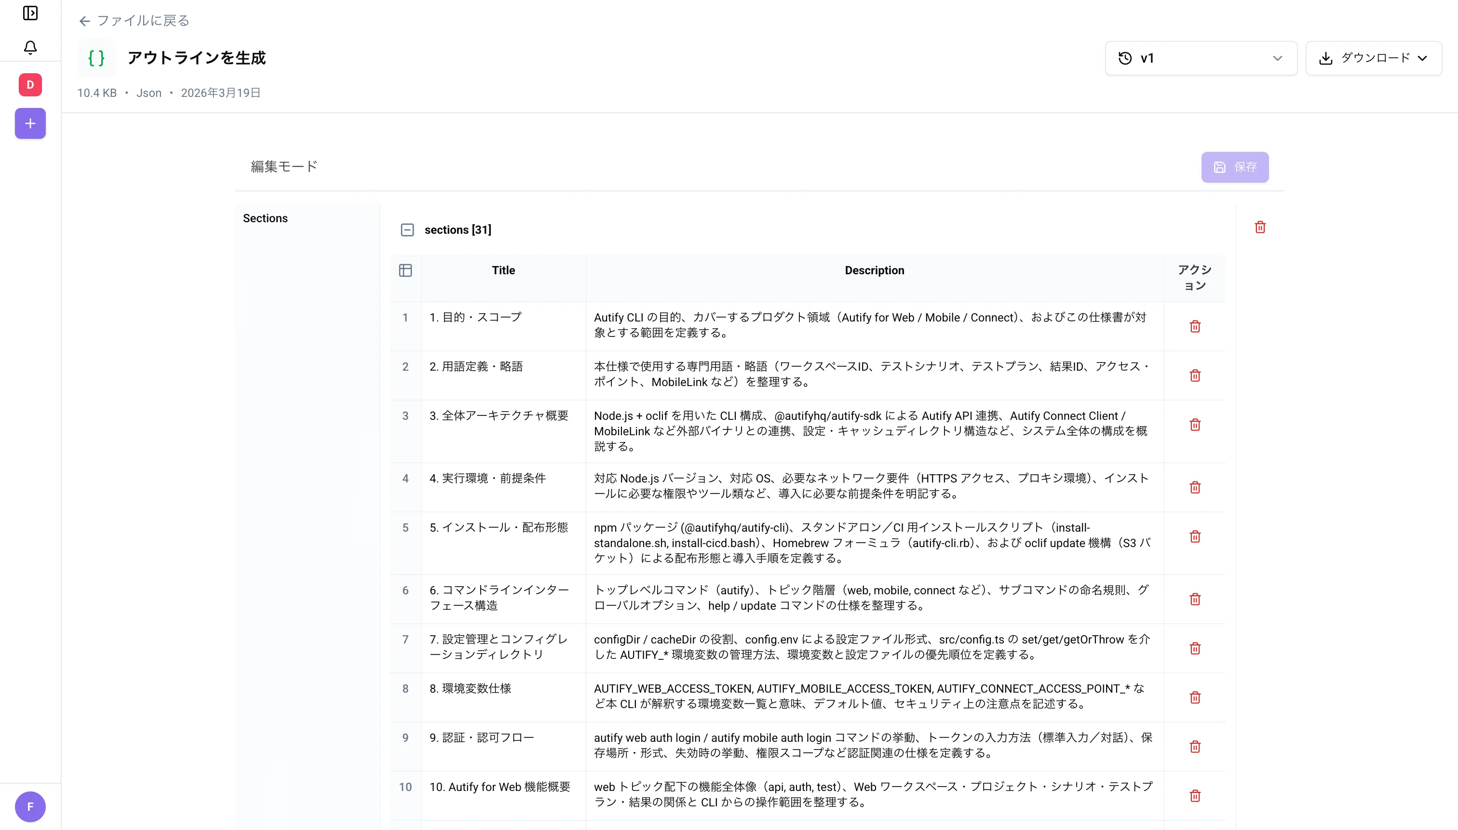Screen dimensions: 1458x830
Task: Click the purple plus create button
Action: pos(30,124)
